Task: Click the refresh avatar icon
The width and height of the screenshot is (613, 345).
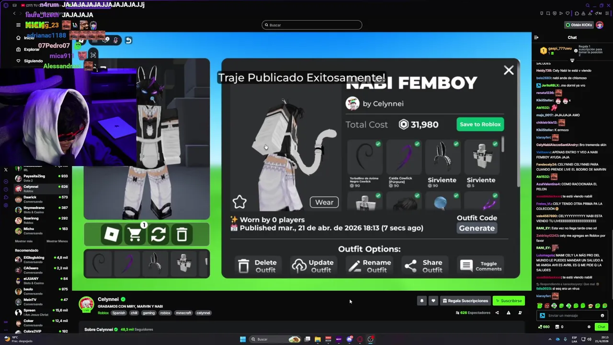Action: pyautogui.click(x=159, y=234)
